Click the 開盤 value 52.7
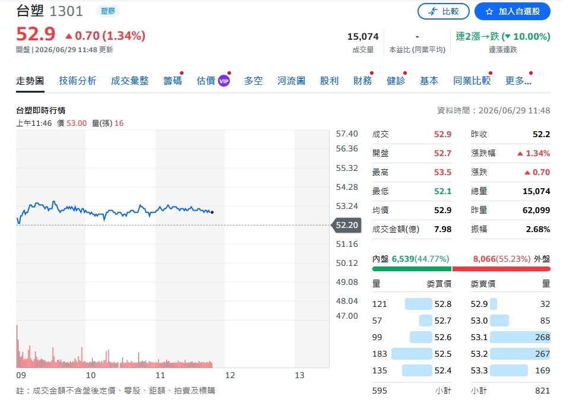 pos(442,153)
